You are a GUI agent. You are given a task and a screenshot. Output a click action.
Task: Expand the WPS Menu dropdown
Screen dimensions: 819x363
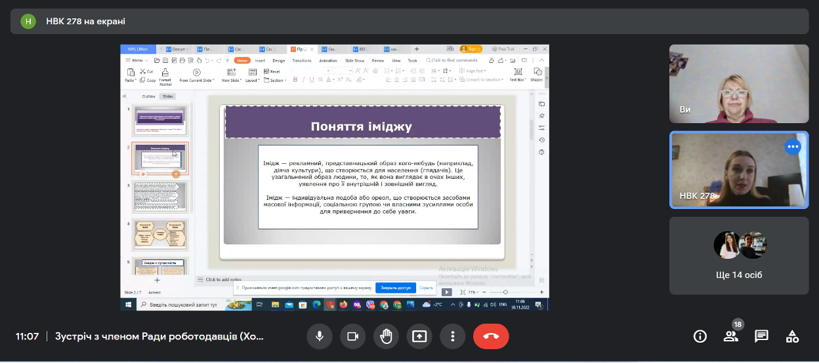(x=136, y=60)
